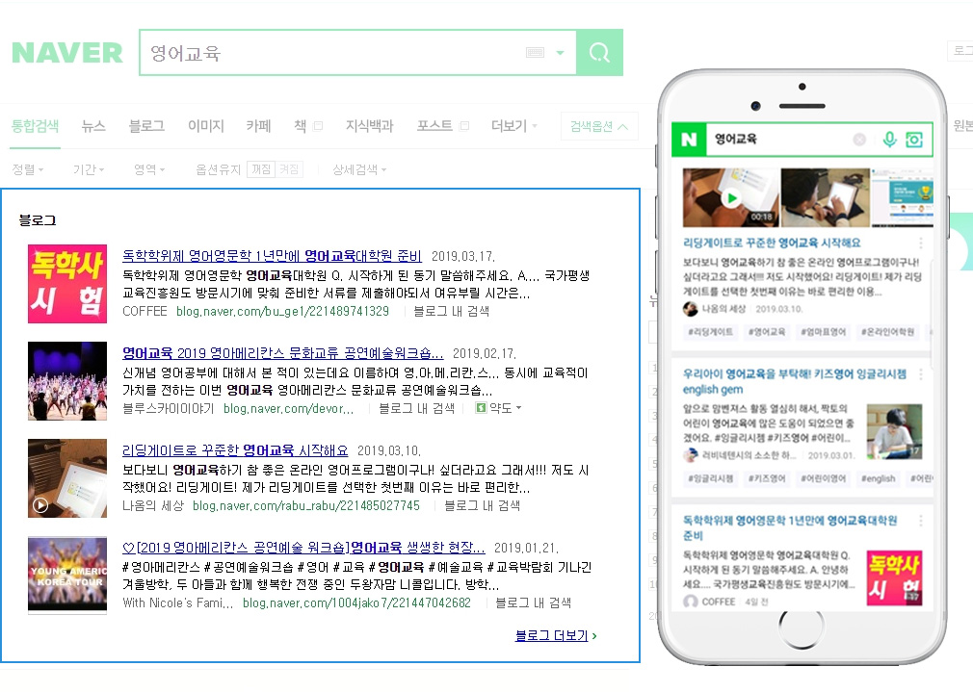This screenshot has height=692, width=973.
Task: Click 블로그 내 검색 in the COFFEE result
Action: [x=452, y=311]
